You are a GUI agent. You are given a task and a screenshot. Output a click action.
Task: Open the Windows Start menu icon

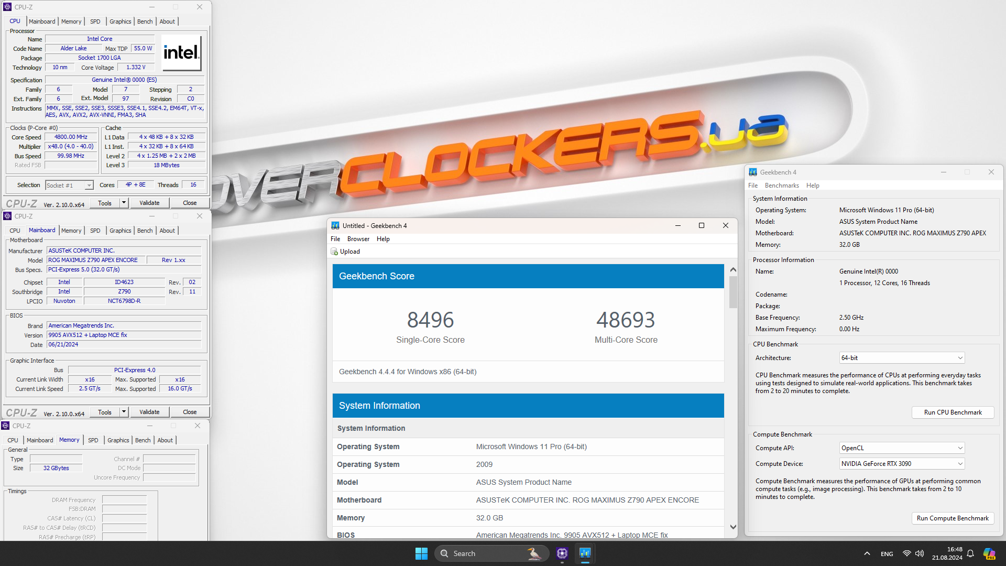click(x=421, y=553)
